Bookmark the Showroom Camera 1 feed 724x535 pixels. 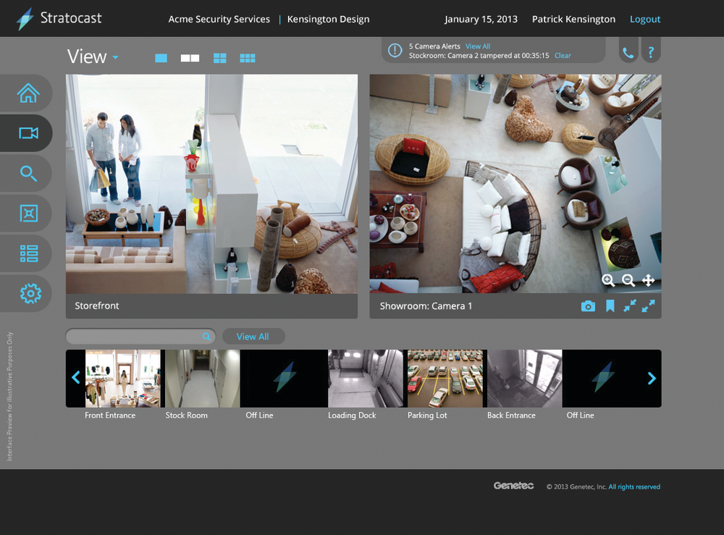tap(610, 306)
